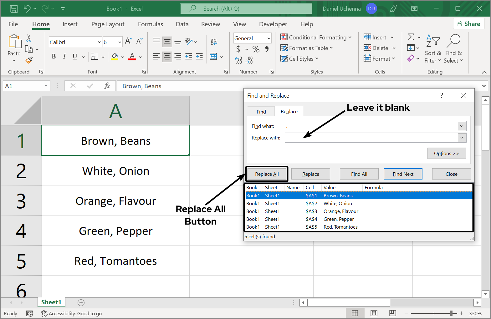Open the General number format dropdown
The width and height of the screenshot is (491, 319).
(269, 38)
